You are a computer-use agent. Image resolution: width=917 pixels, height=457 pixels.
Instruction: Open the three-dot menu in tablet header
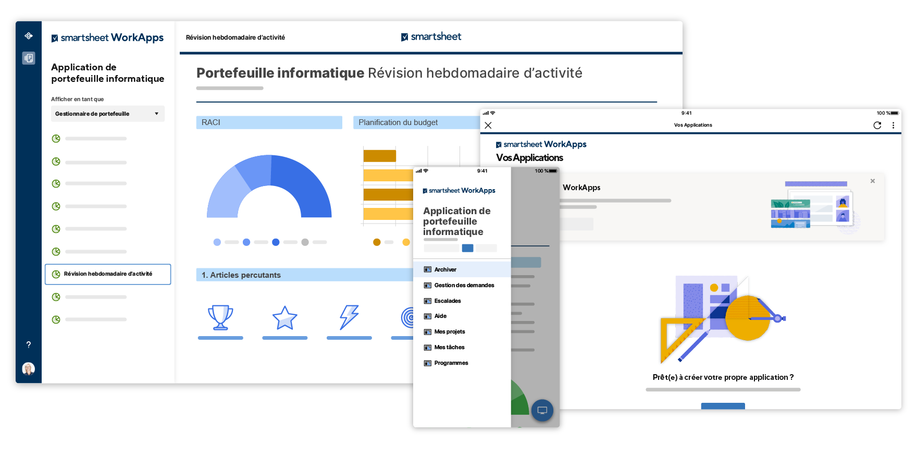(893, 126)
